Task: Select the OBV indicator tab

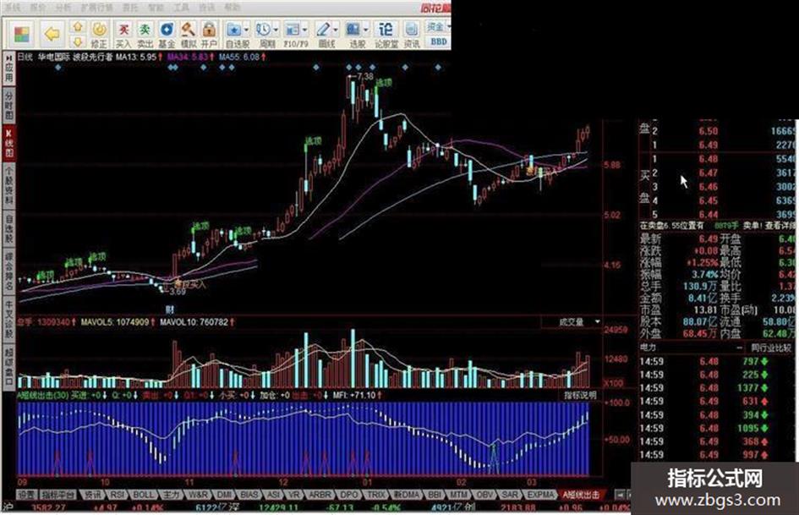Action: 484,495
